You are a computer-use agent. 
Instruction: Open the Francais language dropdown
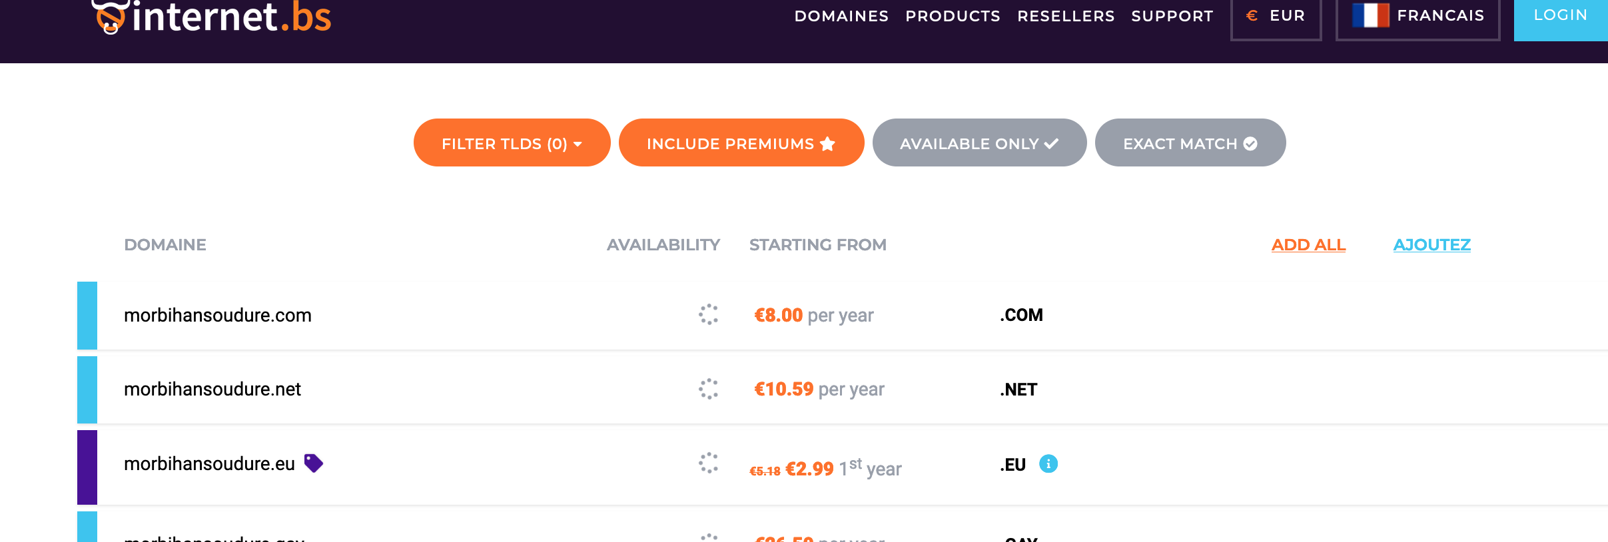pos(1417,16)
